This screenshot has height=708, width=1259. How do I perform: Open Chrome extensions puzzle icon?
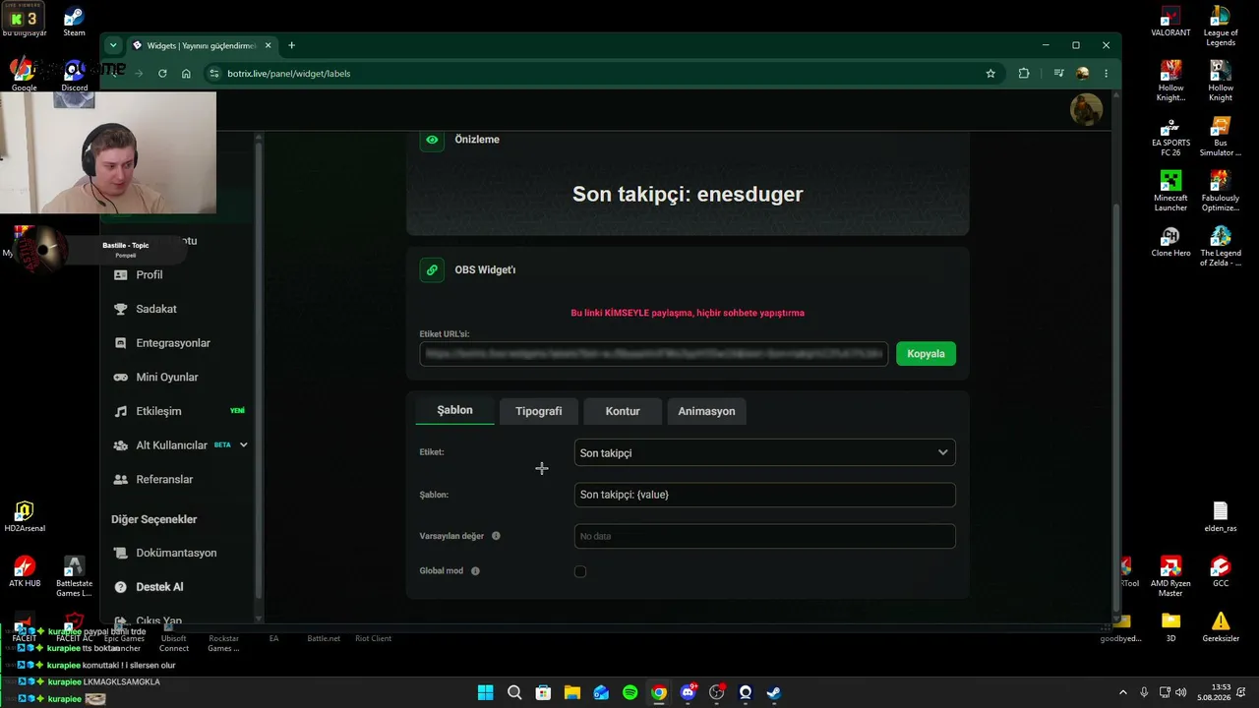pyautogui.click(x=1024, y=73)
